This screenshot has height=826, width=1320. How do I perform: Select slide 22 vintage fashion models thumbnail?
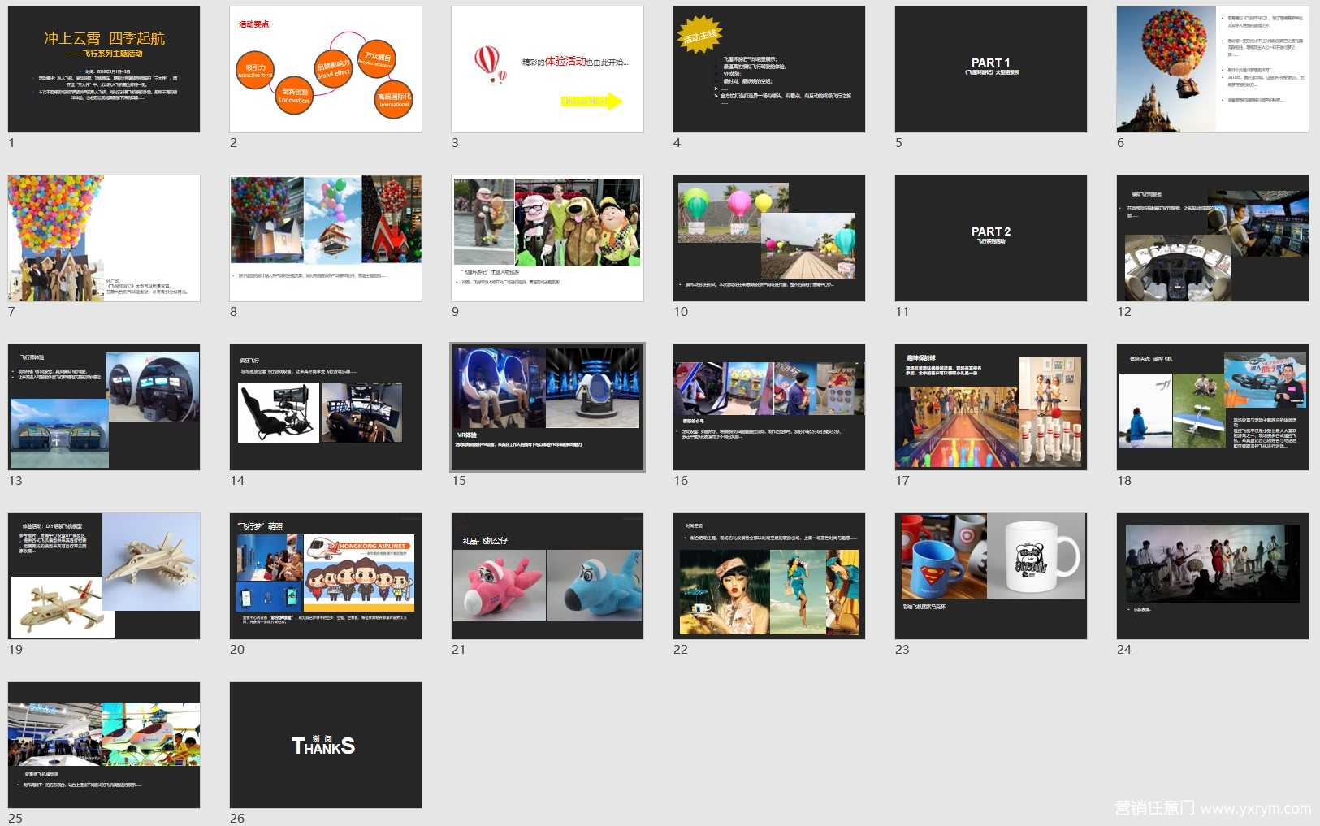pyautogui.click(x=769, y=576)
